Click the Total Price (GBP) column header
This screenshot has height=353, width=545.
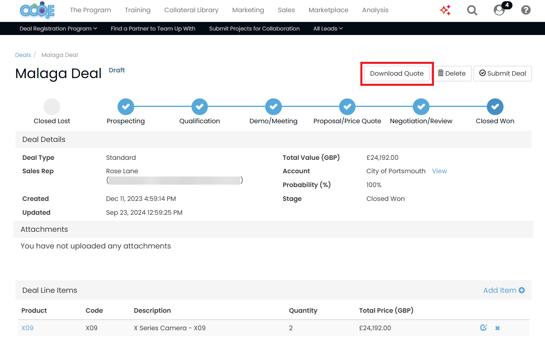[x=386, y=311]
